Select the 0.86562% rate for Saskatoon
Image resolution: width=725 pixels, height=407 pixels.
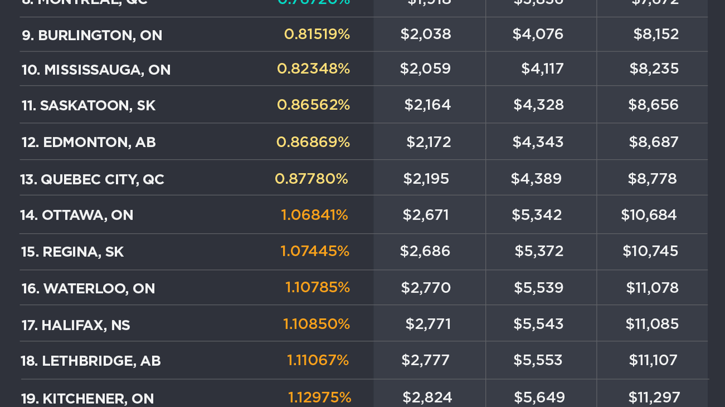[313, 105]
